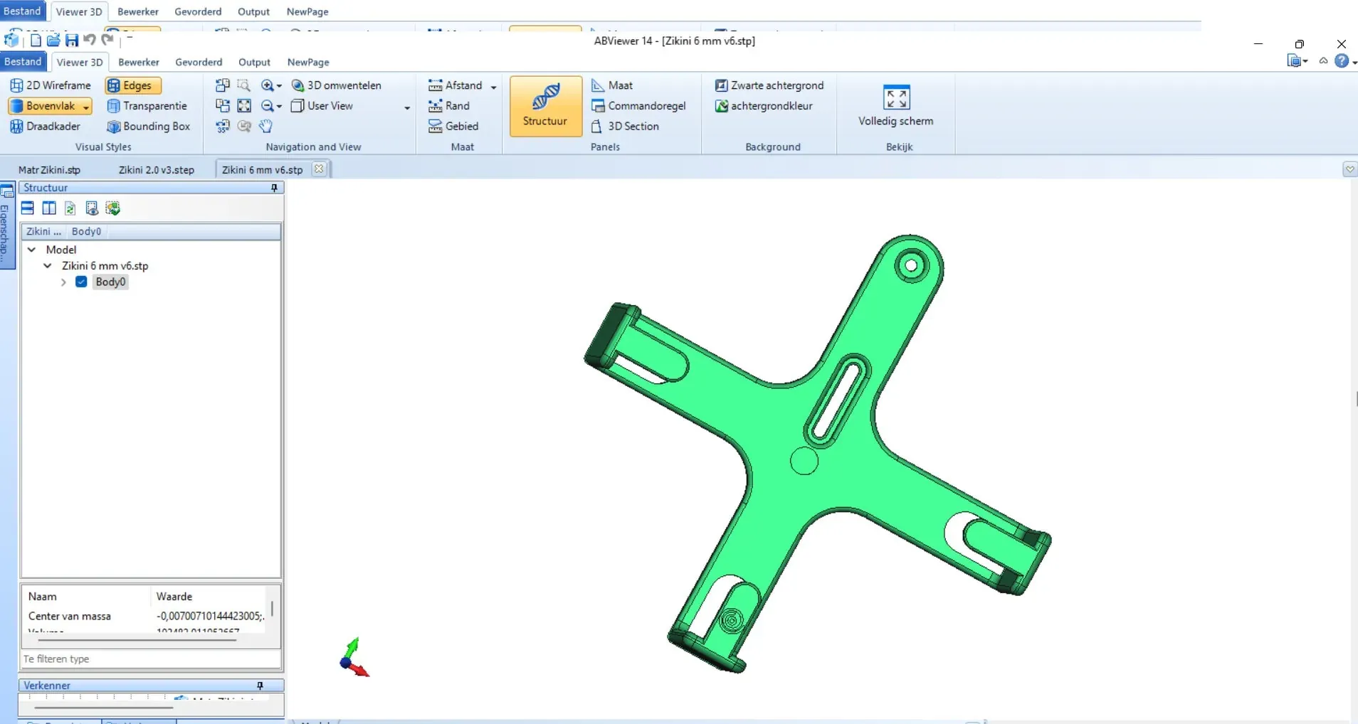Click the fit-to-window zoom extents icon
The image size is (1358, 724).
(244, 106)
